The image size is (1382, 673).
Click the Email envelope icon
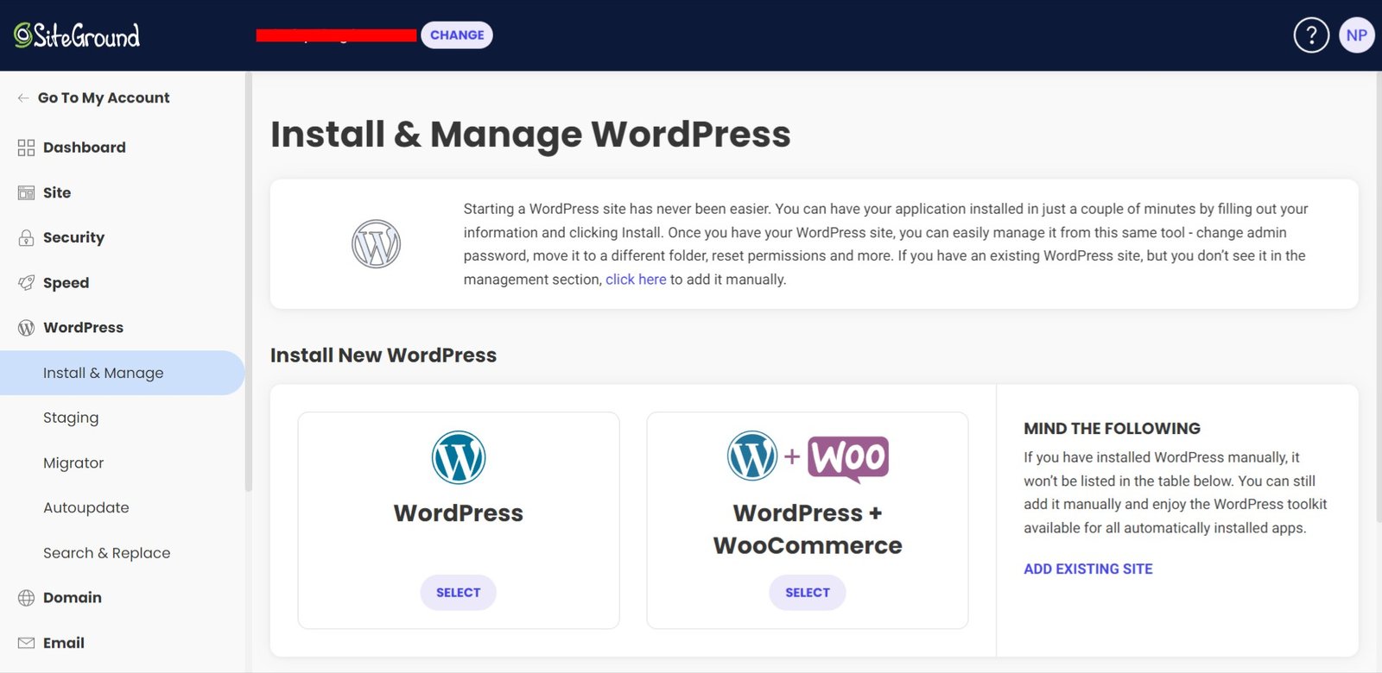pyautogui.click(x=26, y=643)
